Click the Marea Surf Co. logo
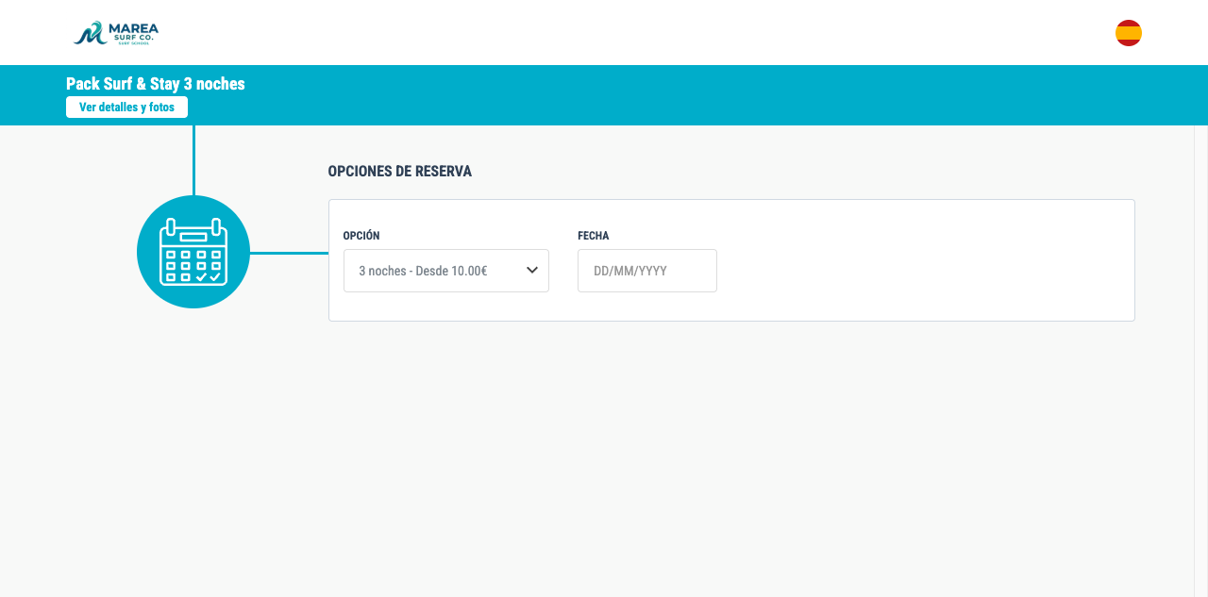 (x=116, y=33)
